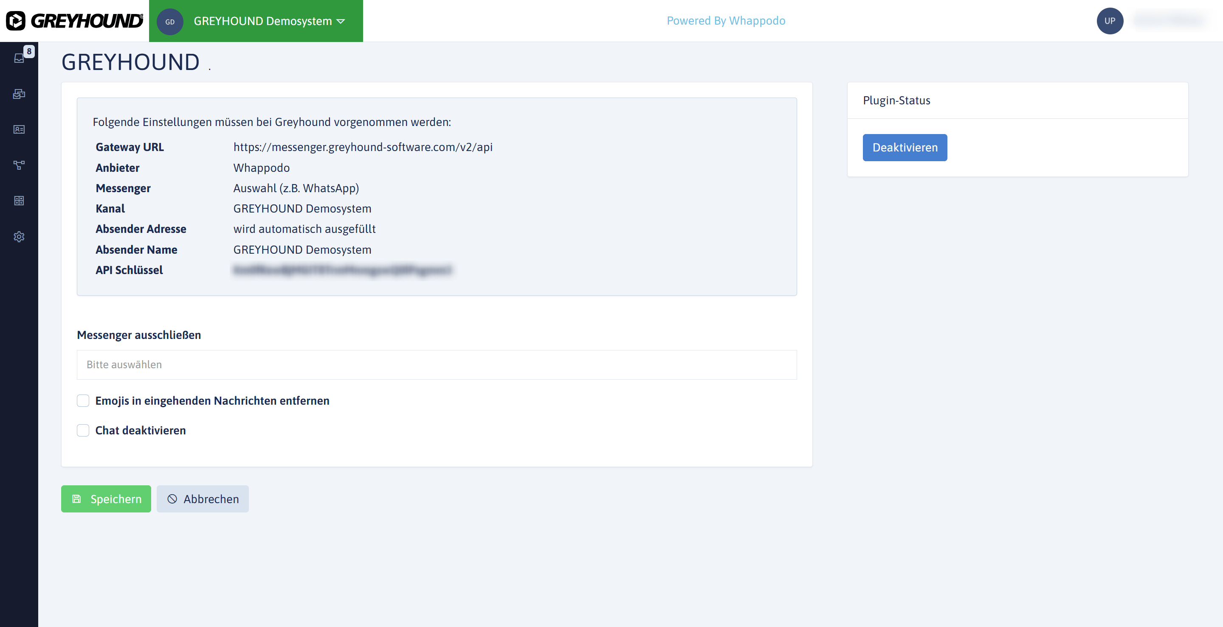Image resolution: width=1223 pixels, height=627 pixels.
Task: Open the grid apps icon in sidebar
Action: click(x=19, y=201)
